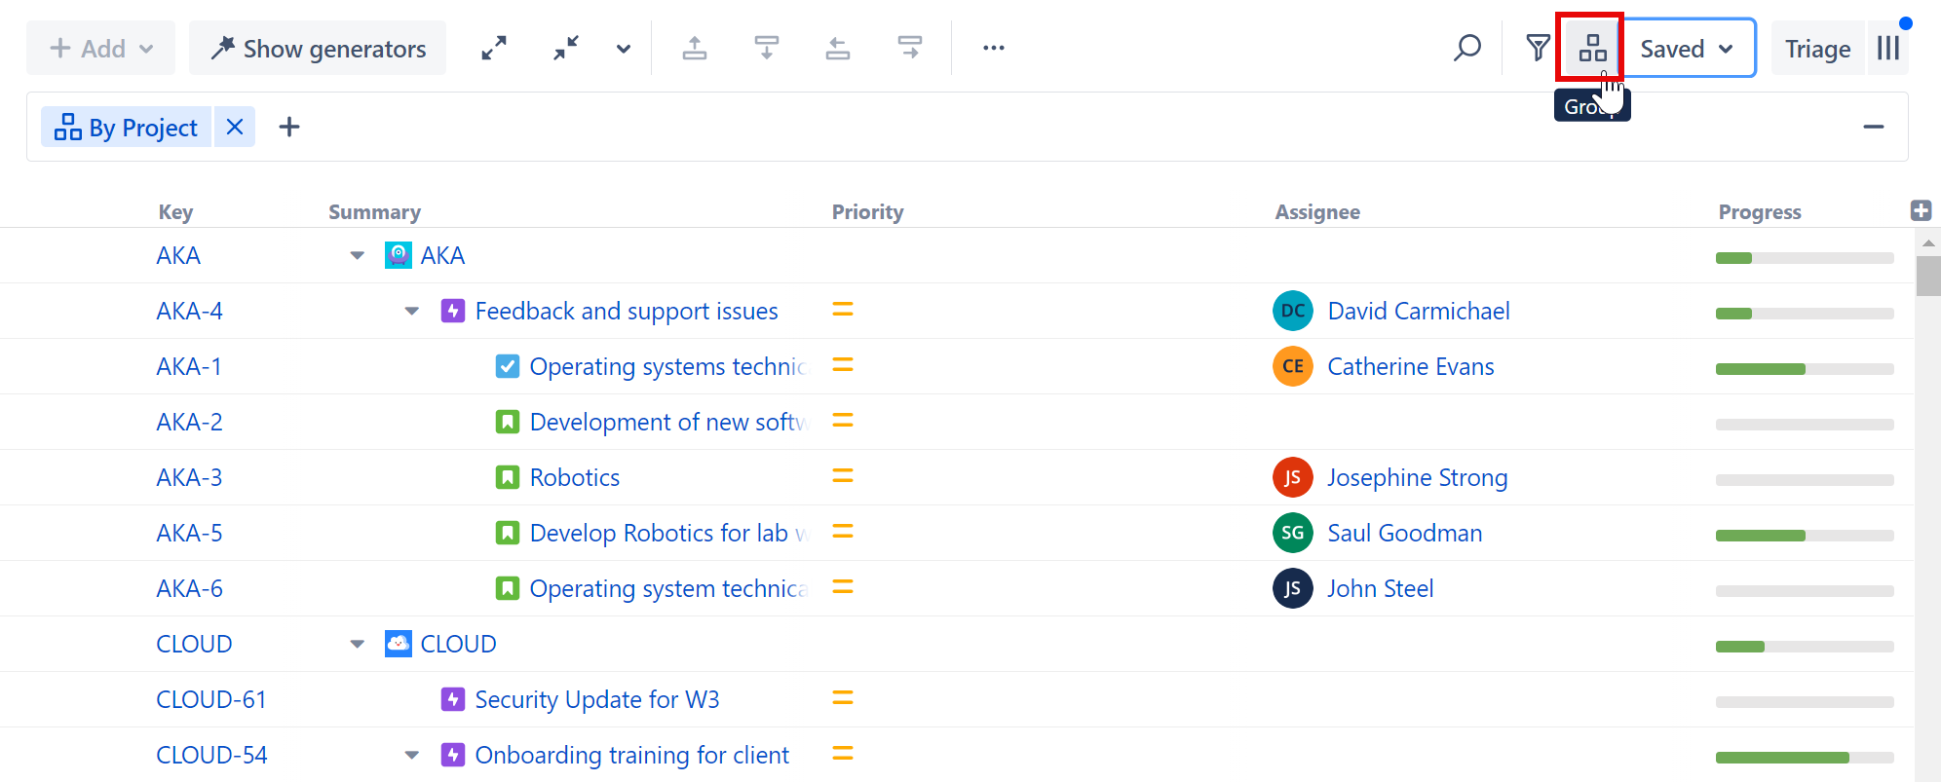Expand all rows with the expand arrows icon
Screen dimensions: 1941x782
pos(494,48)
